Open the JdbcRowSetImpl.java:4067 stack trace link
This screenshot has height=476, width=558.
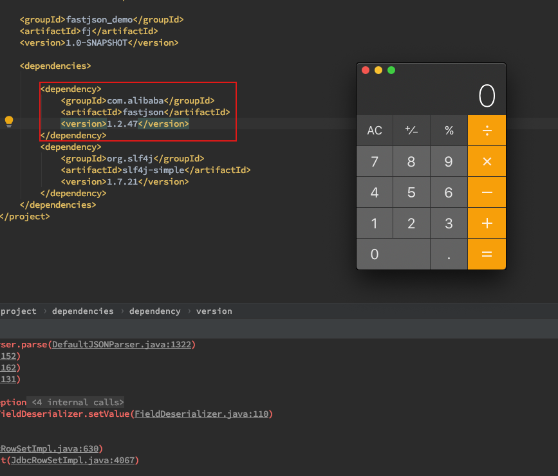pos(73,461)
